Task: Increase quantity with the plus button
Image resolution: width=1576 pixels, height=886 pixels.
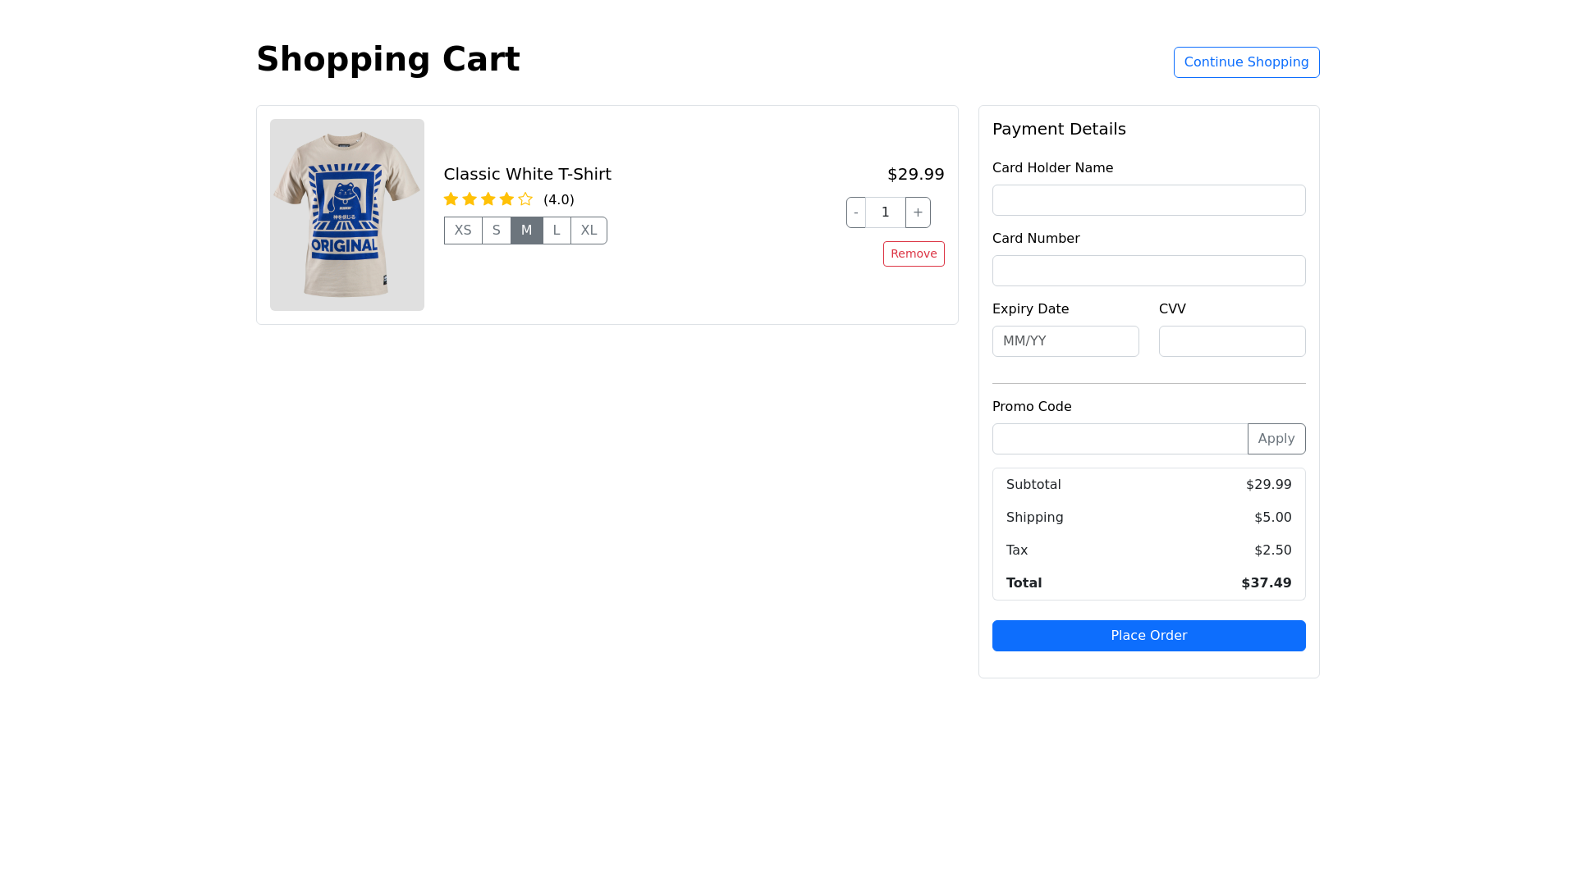Action: (x=918, y=212)
